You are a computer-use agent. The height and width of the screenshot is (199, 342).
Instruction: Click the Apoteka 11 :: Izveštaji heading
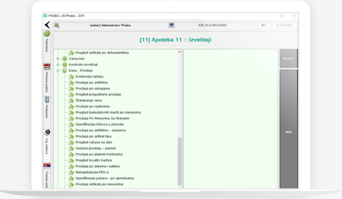pyautogui.click(x=175, y=40)
